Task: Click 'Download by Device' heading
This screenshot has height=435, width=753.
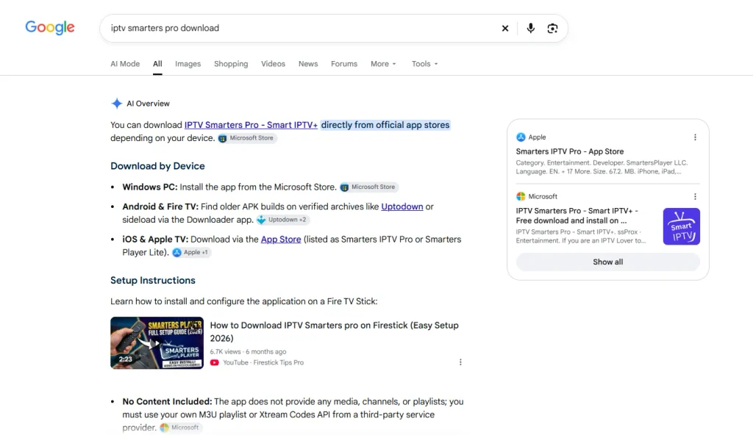Action: [157, 166]
